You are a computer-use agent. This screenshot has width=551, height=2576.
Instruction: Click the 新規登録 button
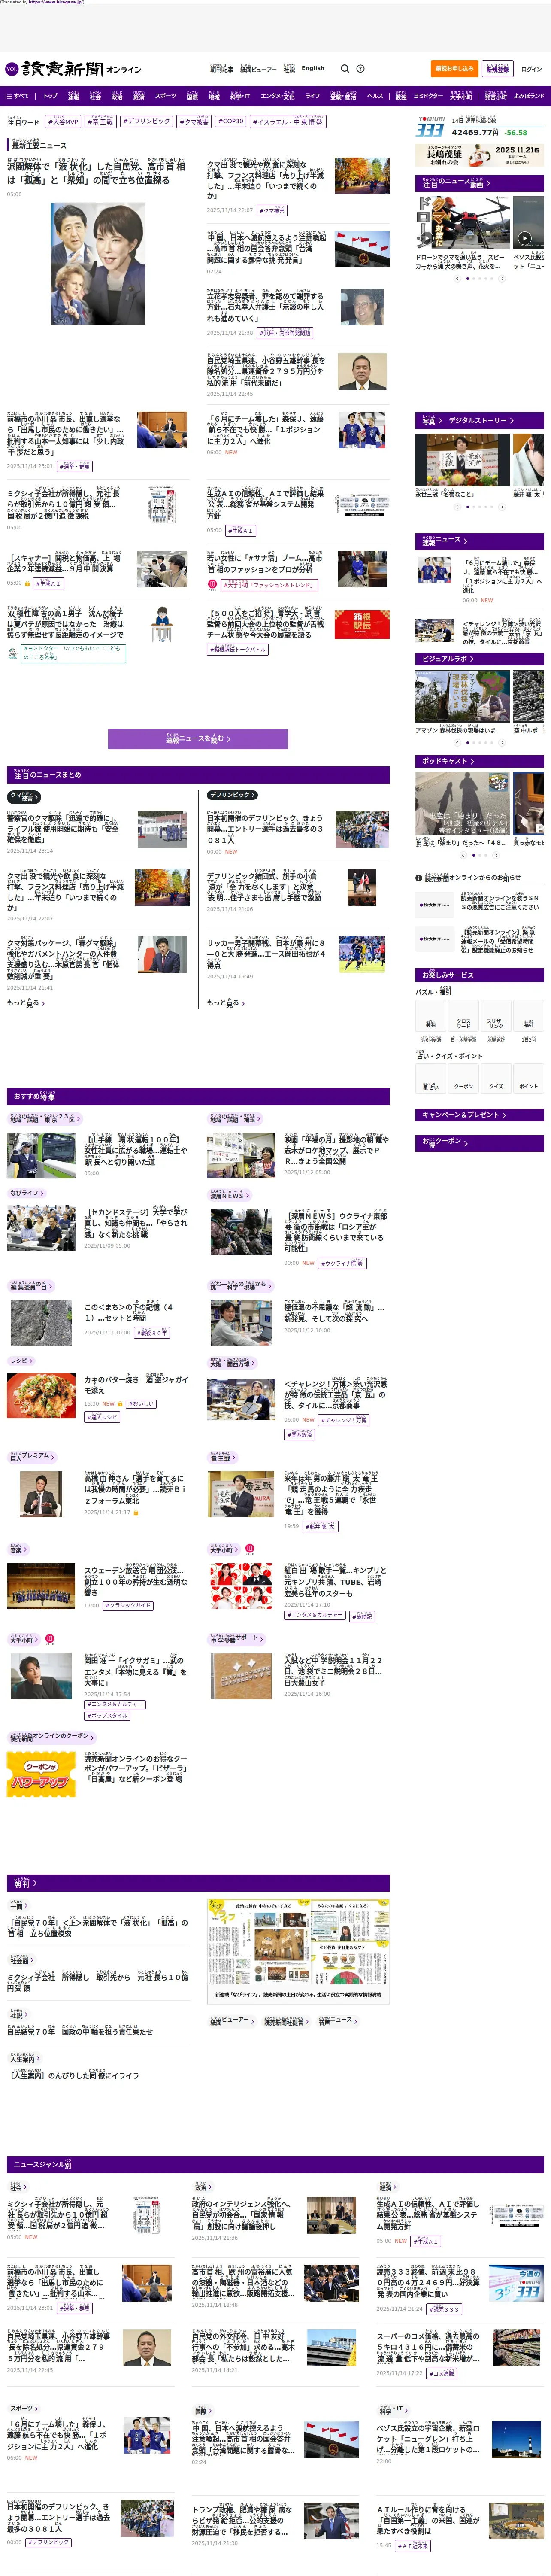(497, 69)
